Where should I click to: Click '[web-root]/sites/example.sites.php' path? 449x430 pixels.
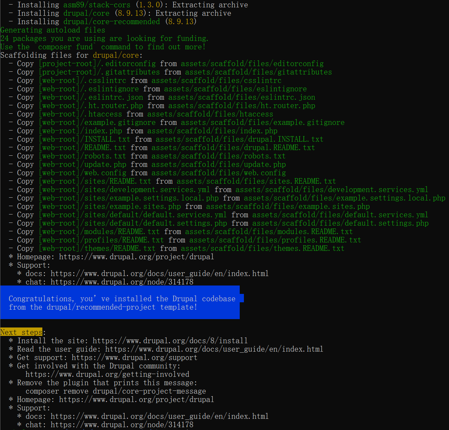click(x=110, y=206)
